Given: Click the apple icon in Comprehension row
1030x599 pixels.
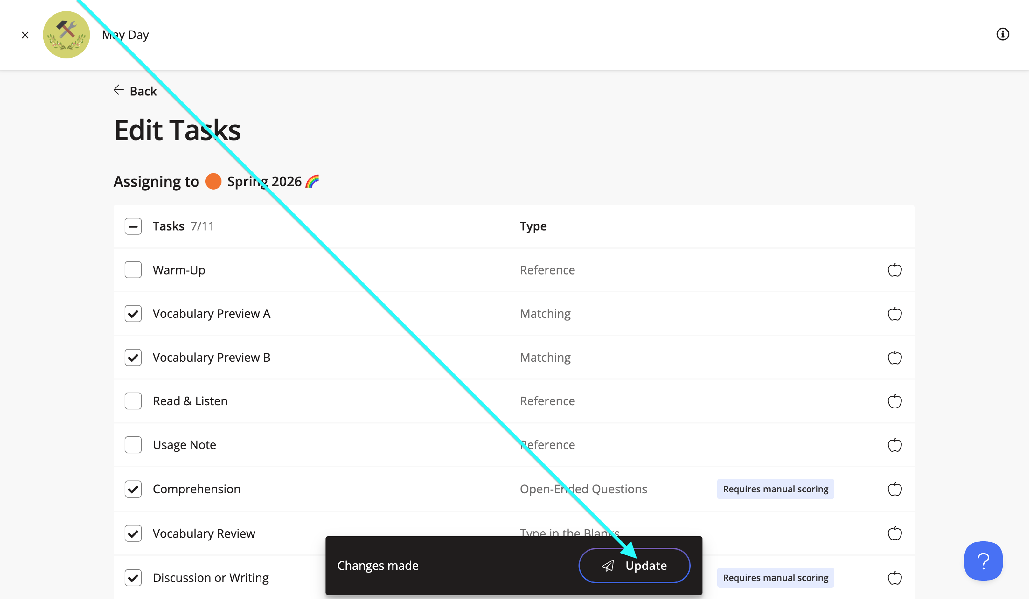Looking at the screenshot, I should (895, 489).
